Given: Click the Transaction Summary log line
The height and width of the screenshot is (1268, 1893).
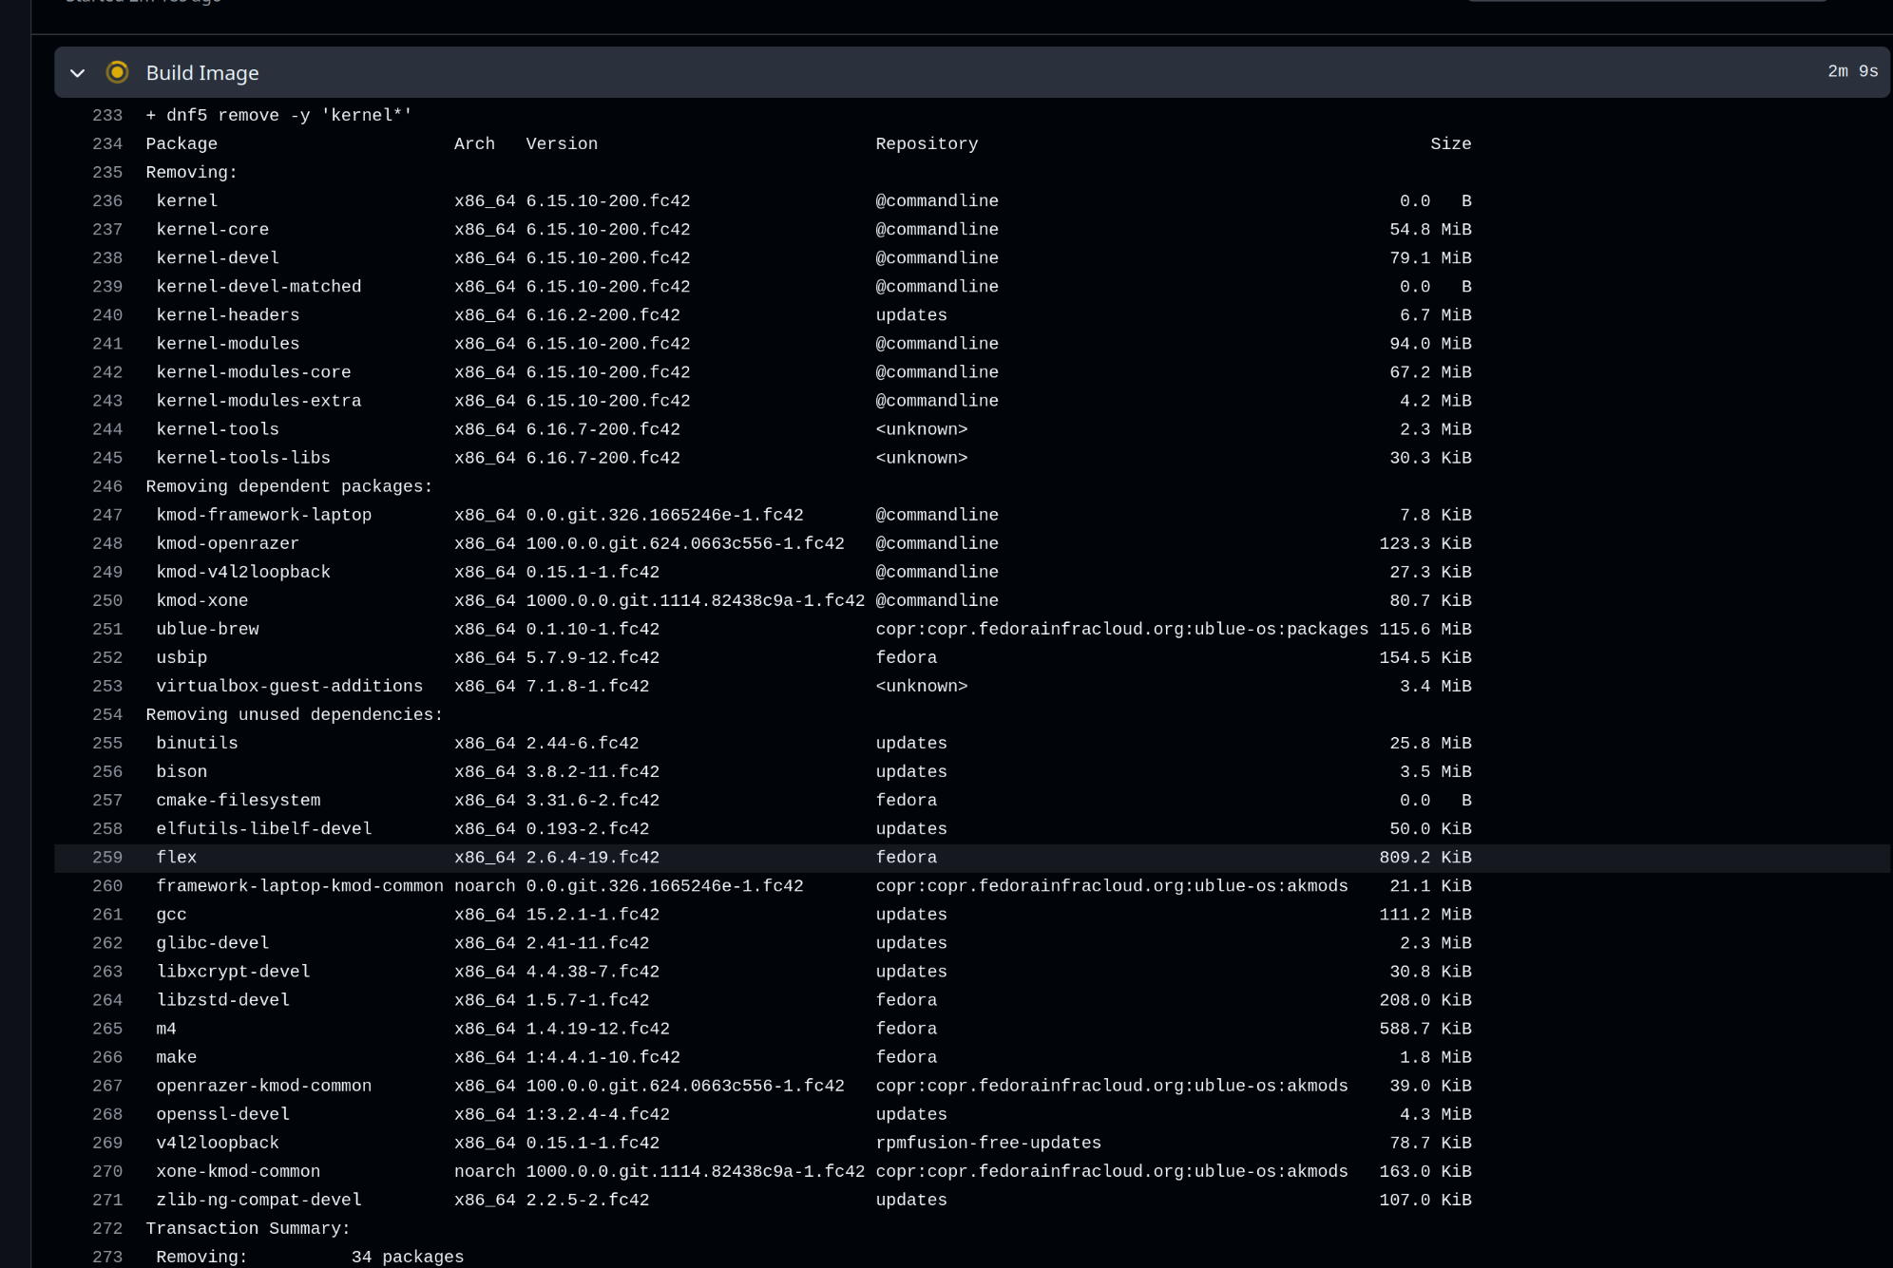Looking at the screenshot, I should 248,1228.
